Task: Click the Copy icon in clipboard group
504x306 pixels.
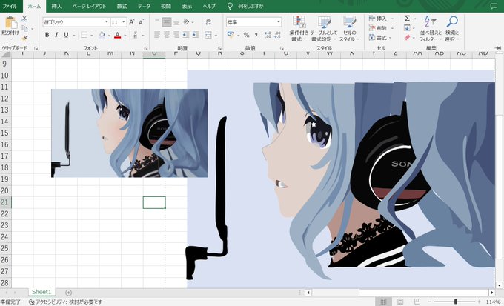Action: (24, 29)
